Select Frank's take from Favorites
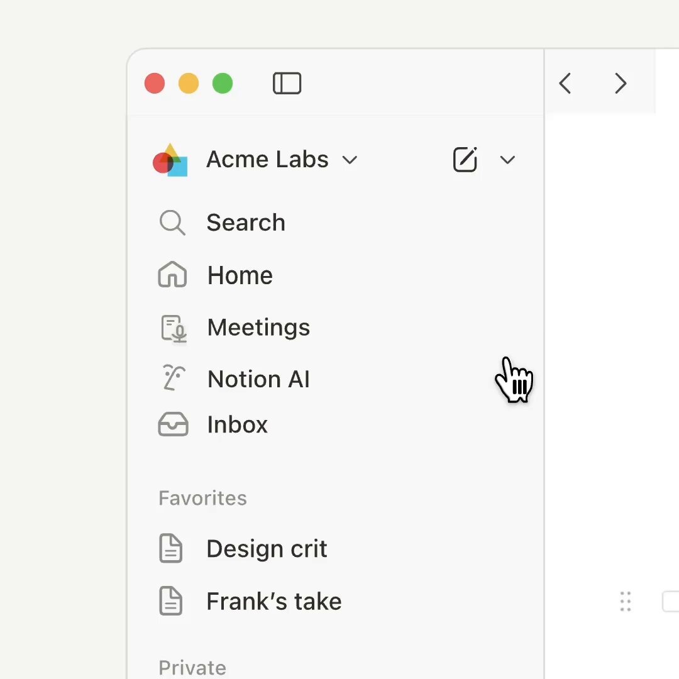The height and width of the screenshot is (679, 679). (273, 601)
